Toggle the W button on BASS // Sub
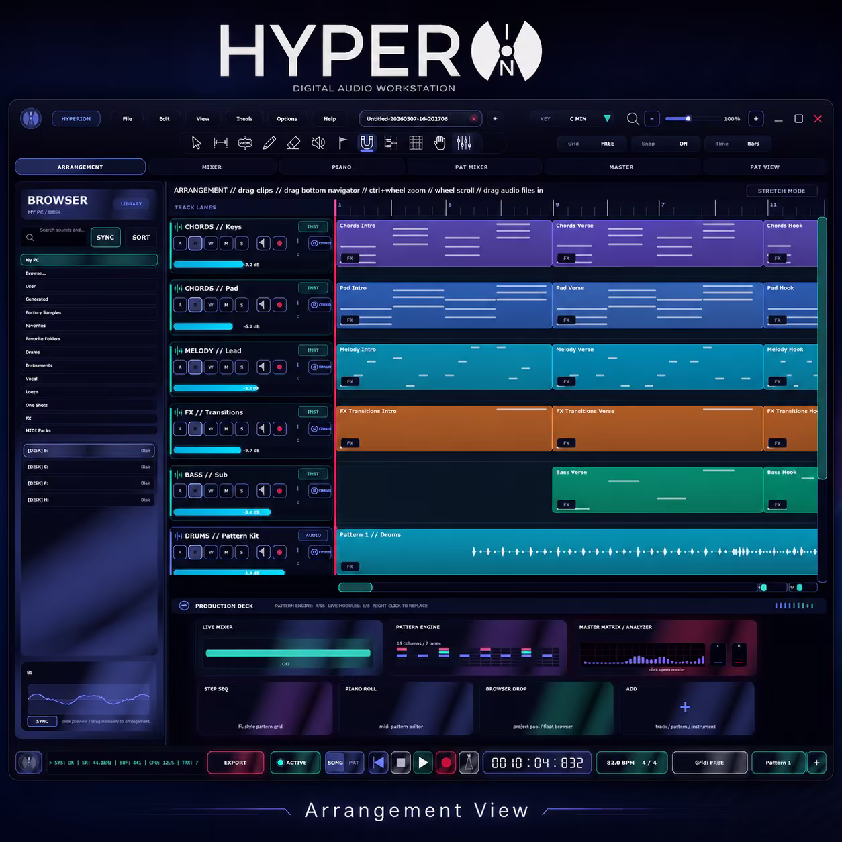The height and width of the screenshot is (842, 842). pyautogui.click(x=211, y=490)
